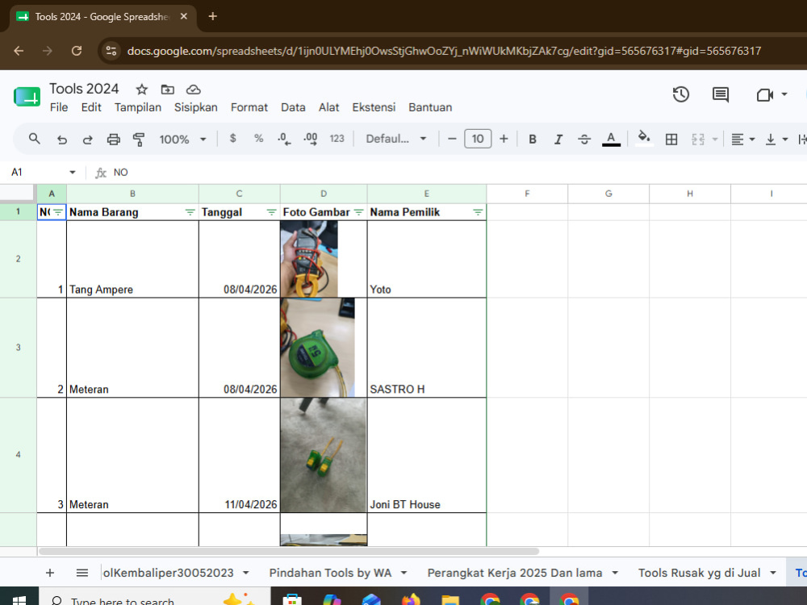Open the 100% zoom dropdown
Image resolution: width=807 pixels, height=605 pixels.
(182, 140)
